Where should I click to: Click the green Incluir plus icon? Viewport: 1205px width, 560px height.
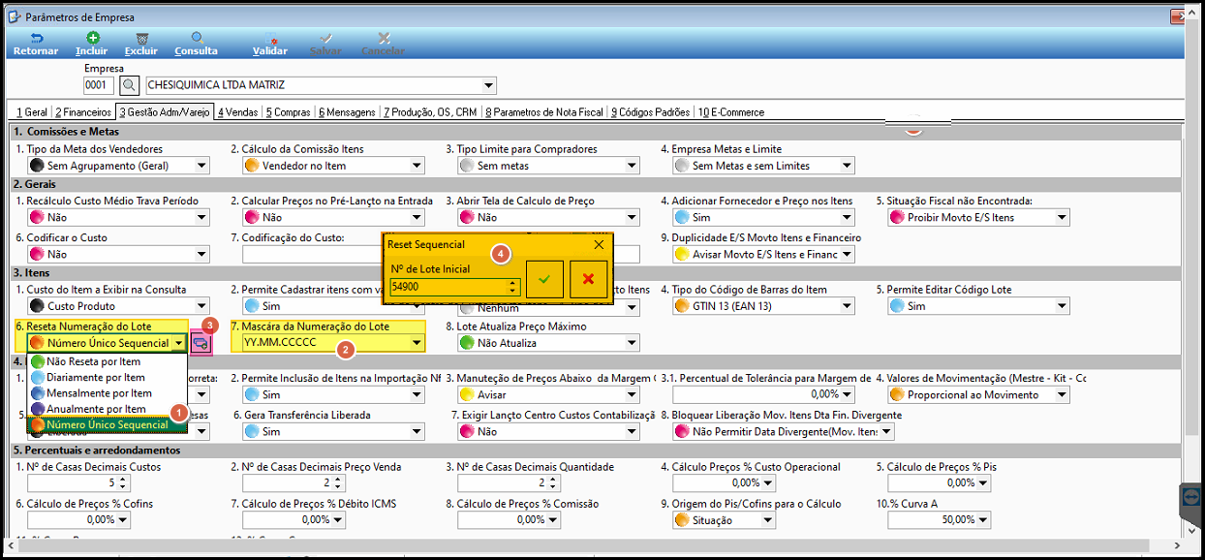92,38
